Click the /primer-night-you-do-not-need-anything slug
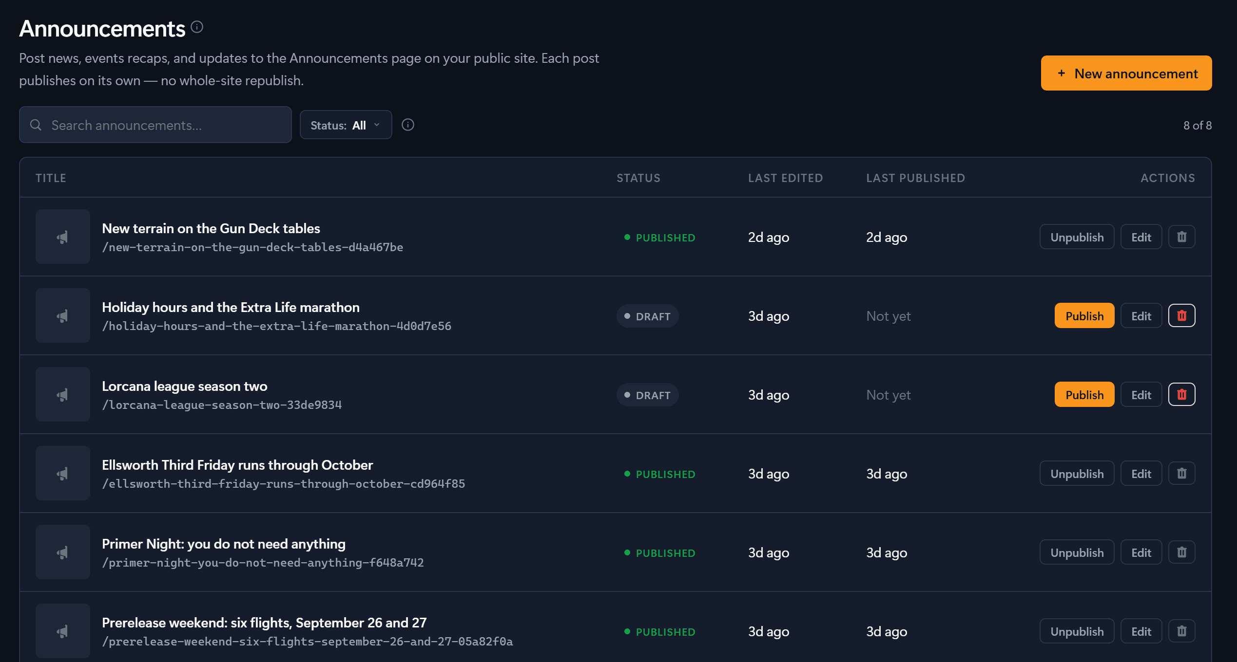 point(263,563)
